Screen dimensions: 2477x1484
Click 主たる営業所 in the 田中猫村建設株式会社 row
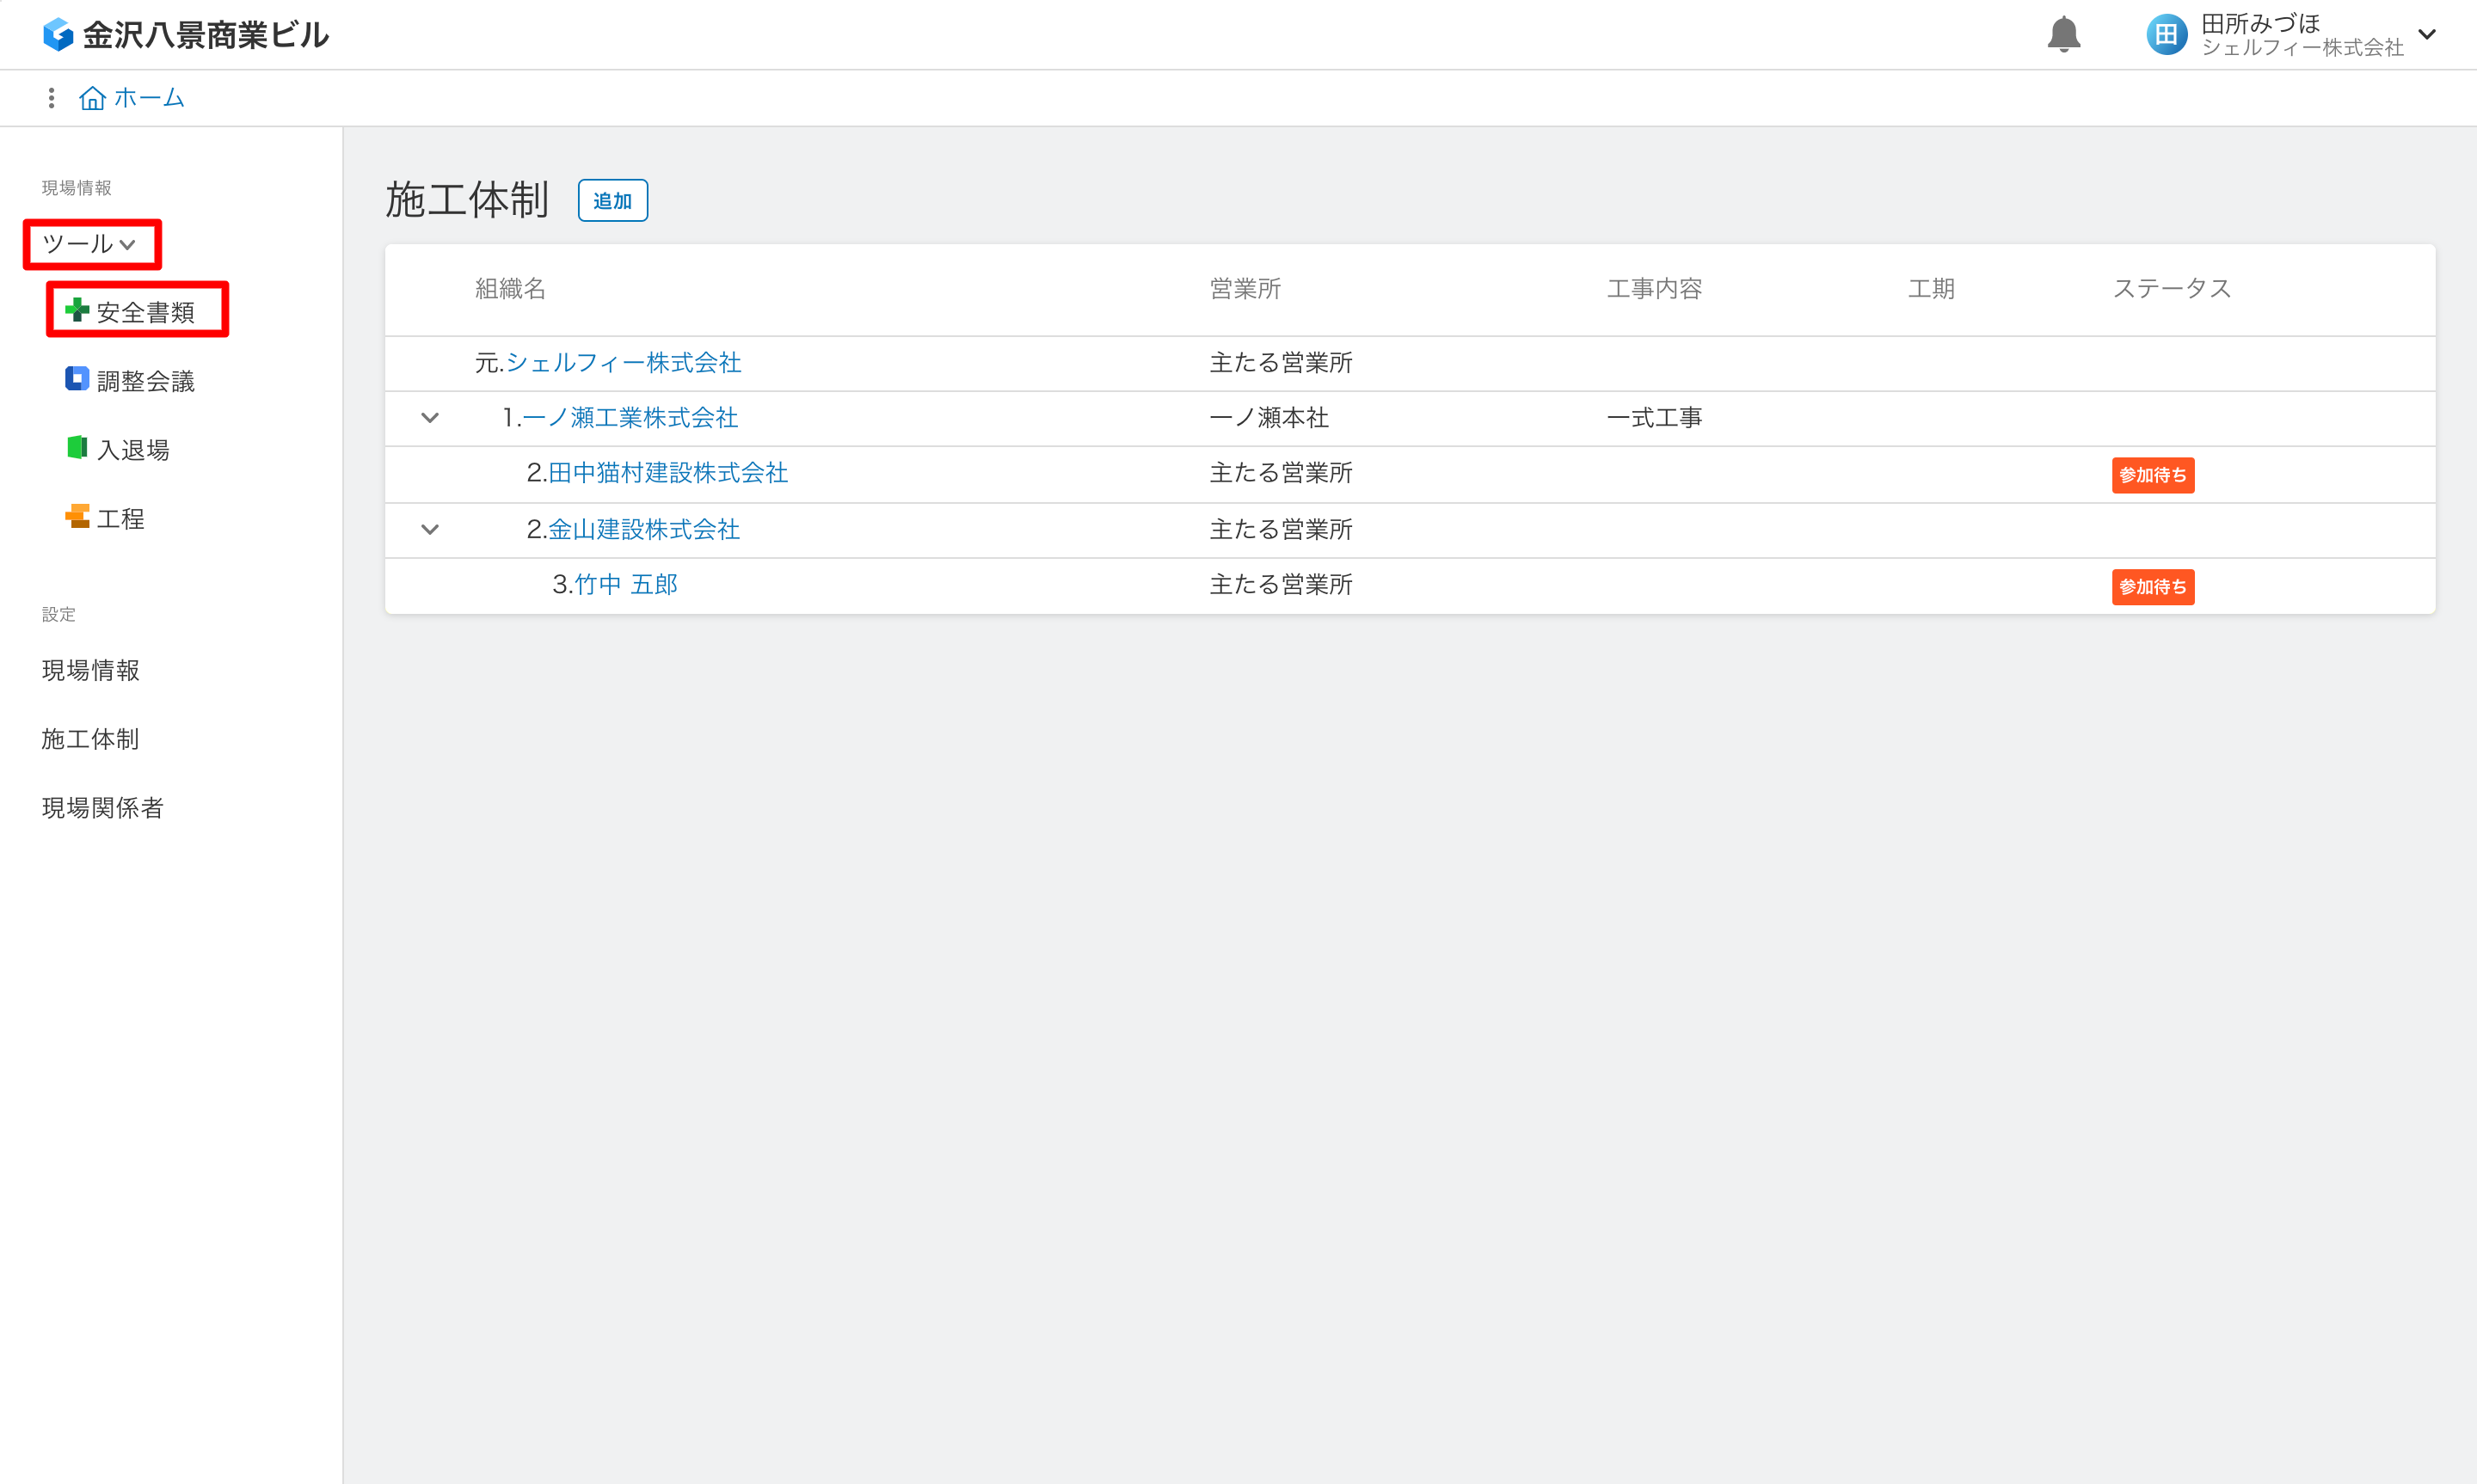pyautogui.click(x=1282, y=473)
